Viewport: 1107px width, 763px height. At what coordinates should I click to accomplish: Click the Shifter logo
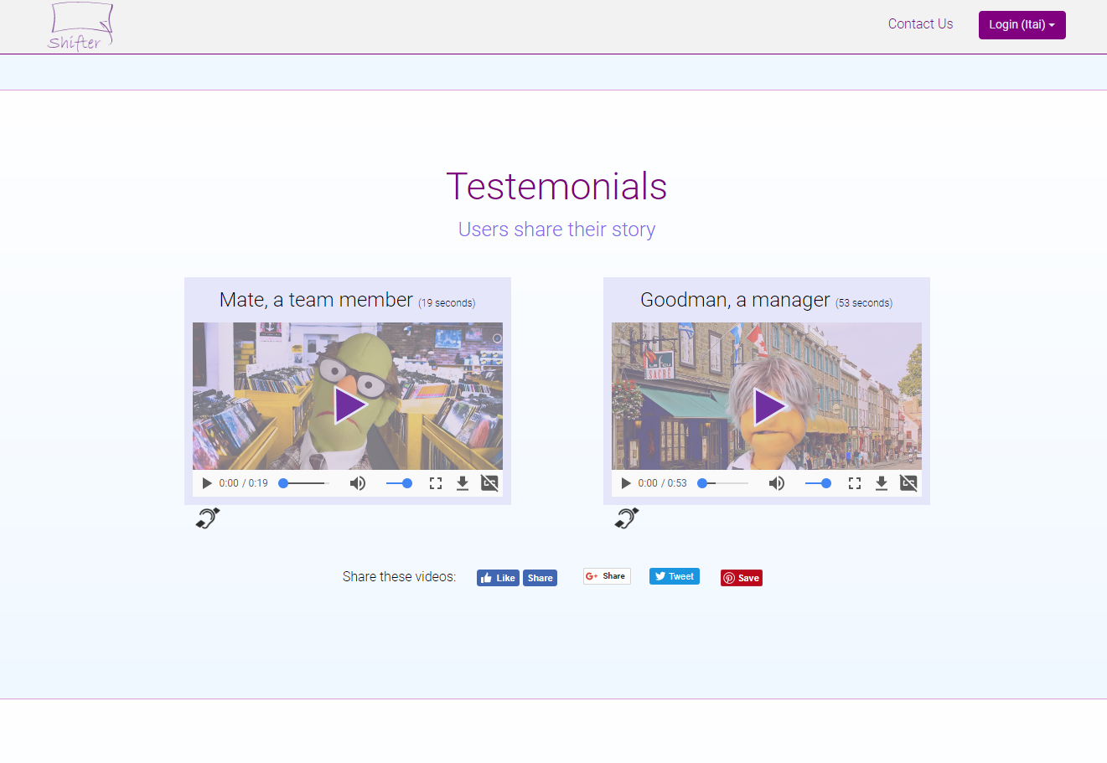click(80, 27)
